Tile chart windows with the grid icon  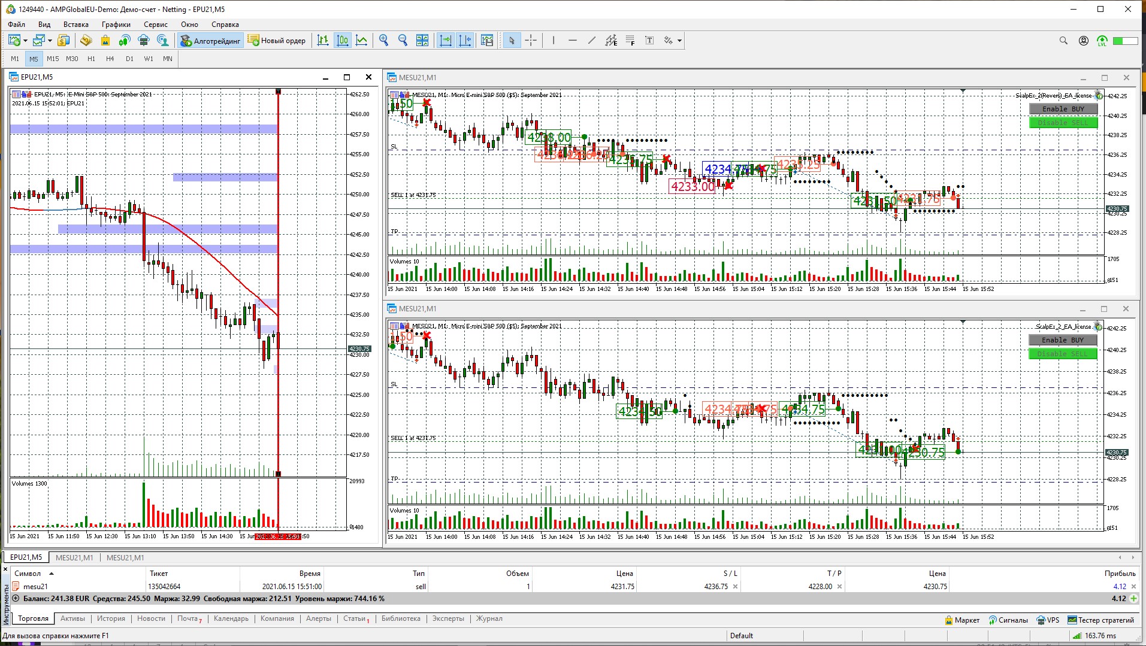tap(422, 40)
